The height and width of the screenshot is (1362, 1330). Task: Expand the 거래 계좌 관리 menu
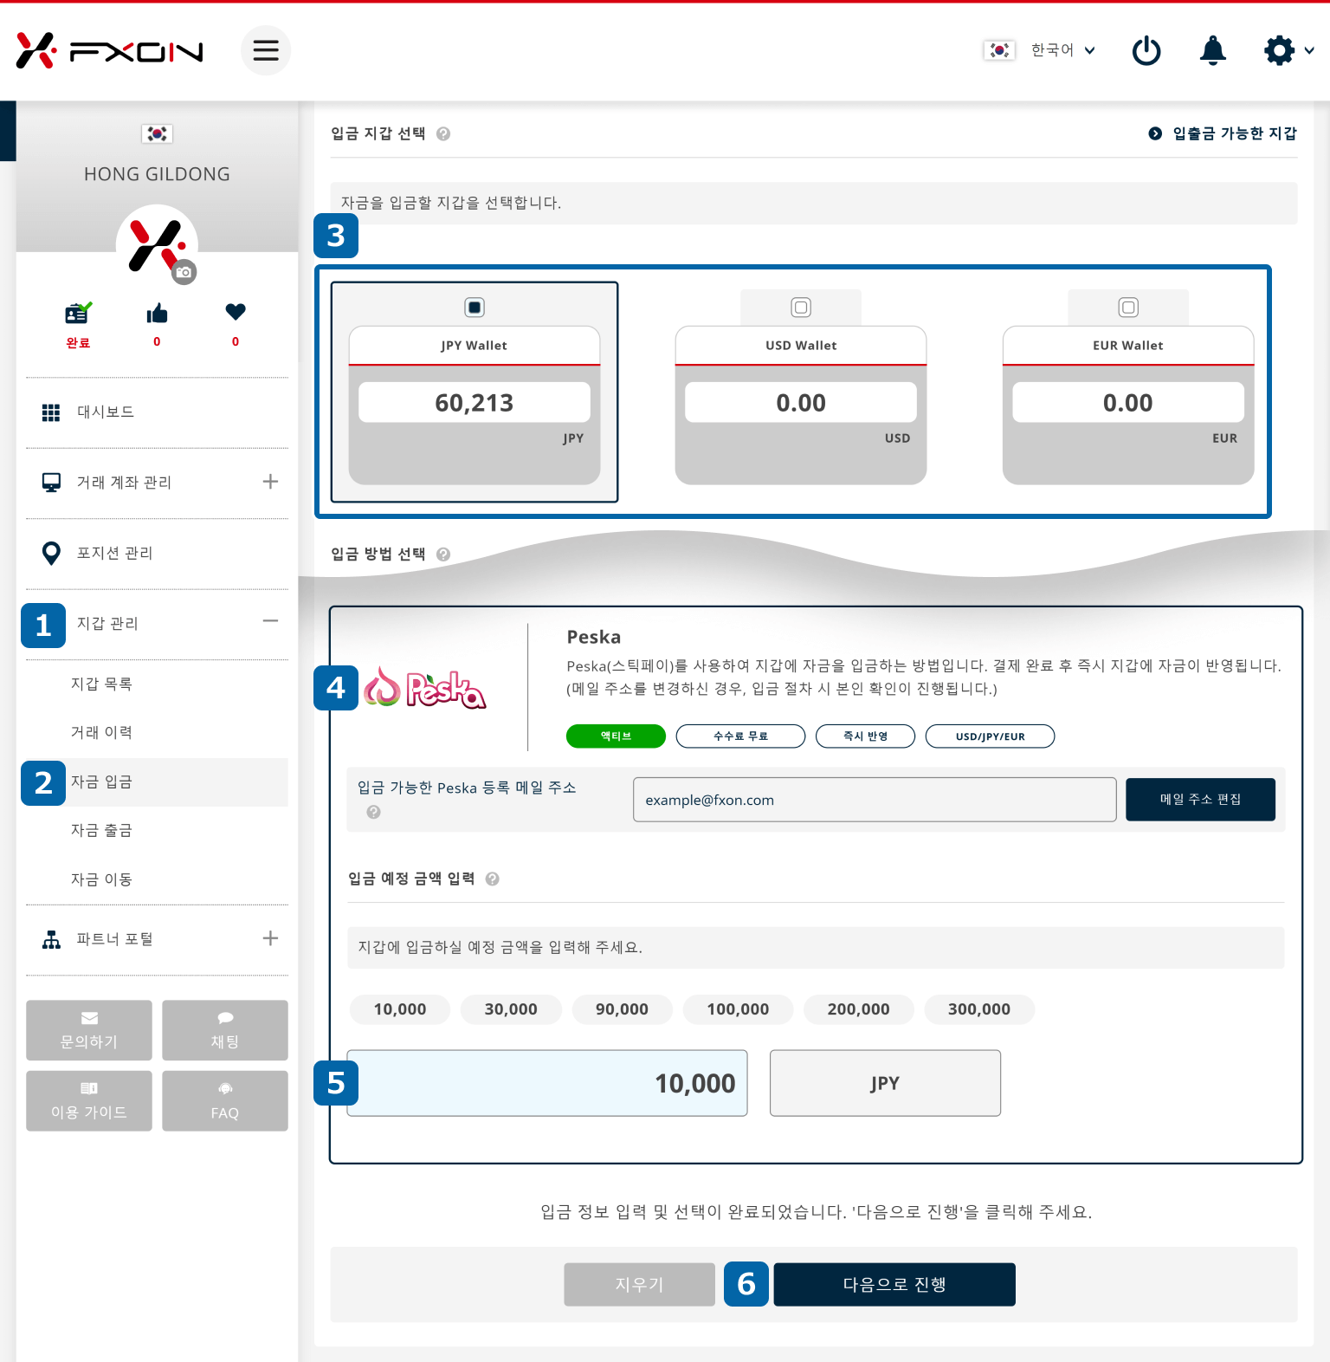coord(270,482)
